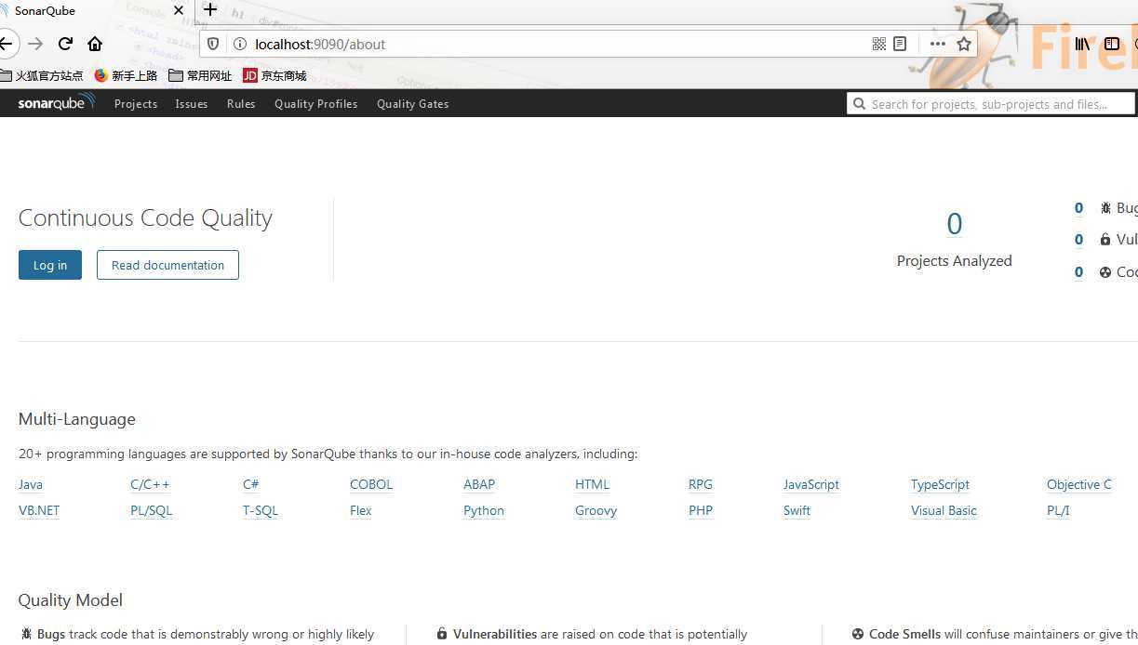1138x645 pixels.
Task: Open the C# language link
Action: pyautogui.click(x=251, y=484)
